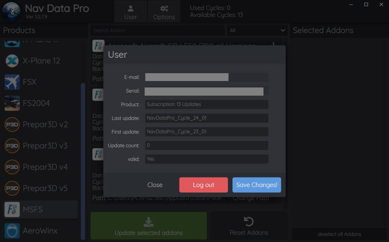
Task: Select the Prepar3D v5 icon
Action: point(12,188)
